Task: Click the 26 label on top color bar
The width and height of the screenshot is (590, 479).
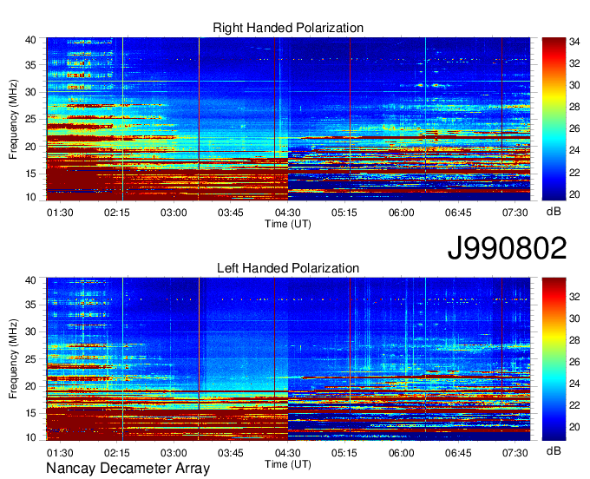Action: pos(574,128)
